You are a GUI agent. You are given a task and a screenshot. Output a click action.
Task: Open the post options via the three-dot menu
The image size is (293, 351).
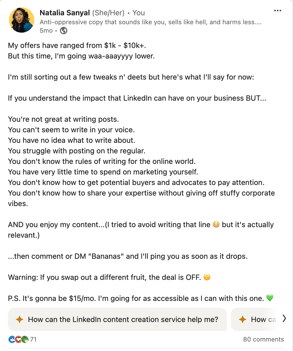pyautogui.click(x=278, y=11)
